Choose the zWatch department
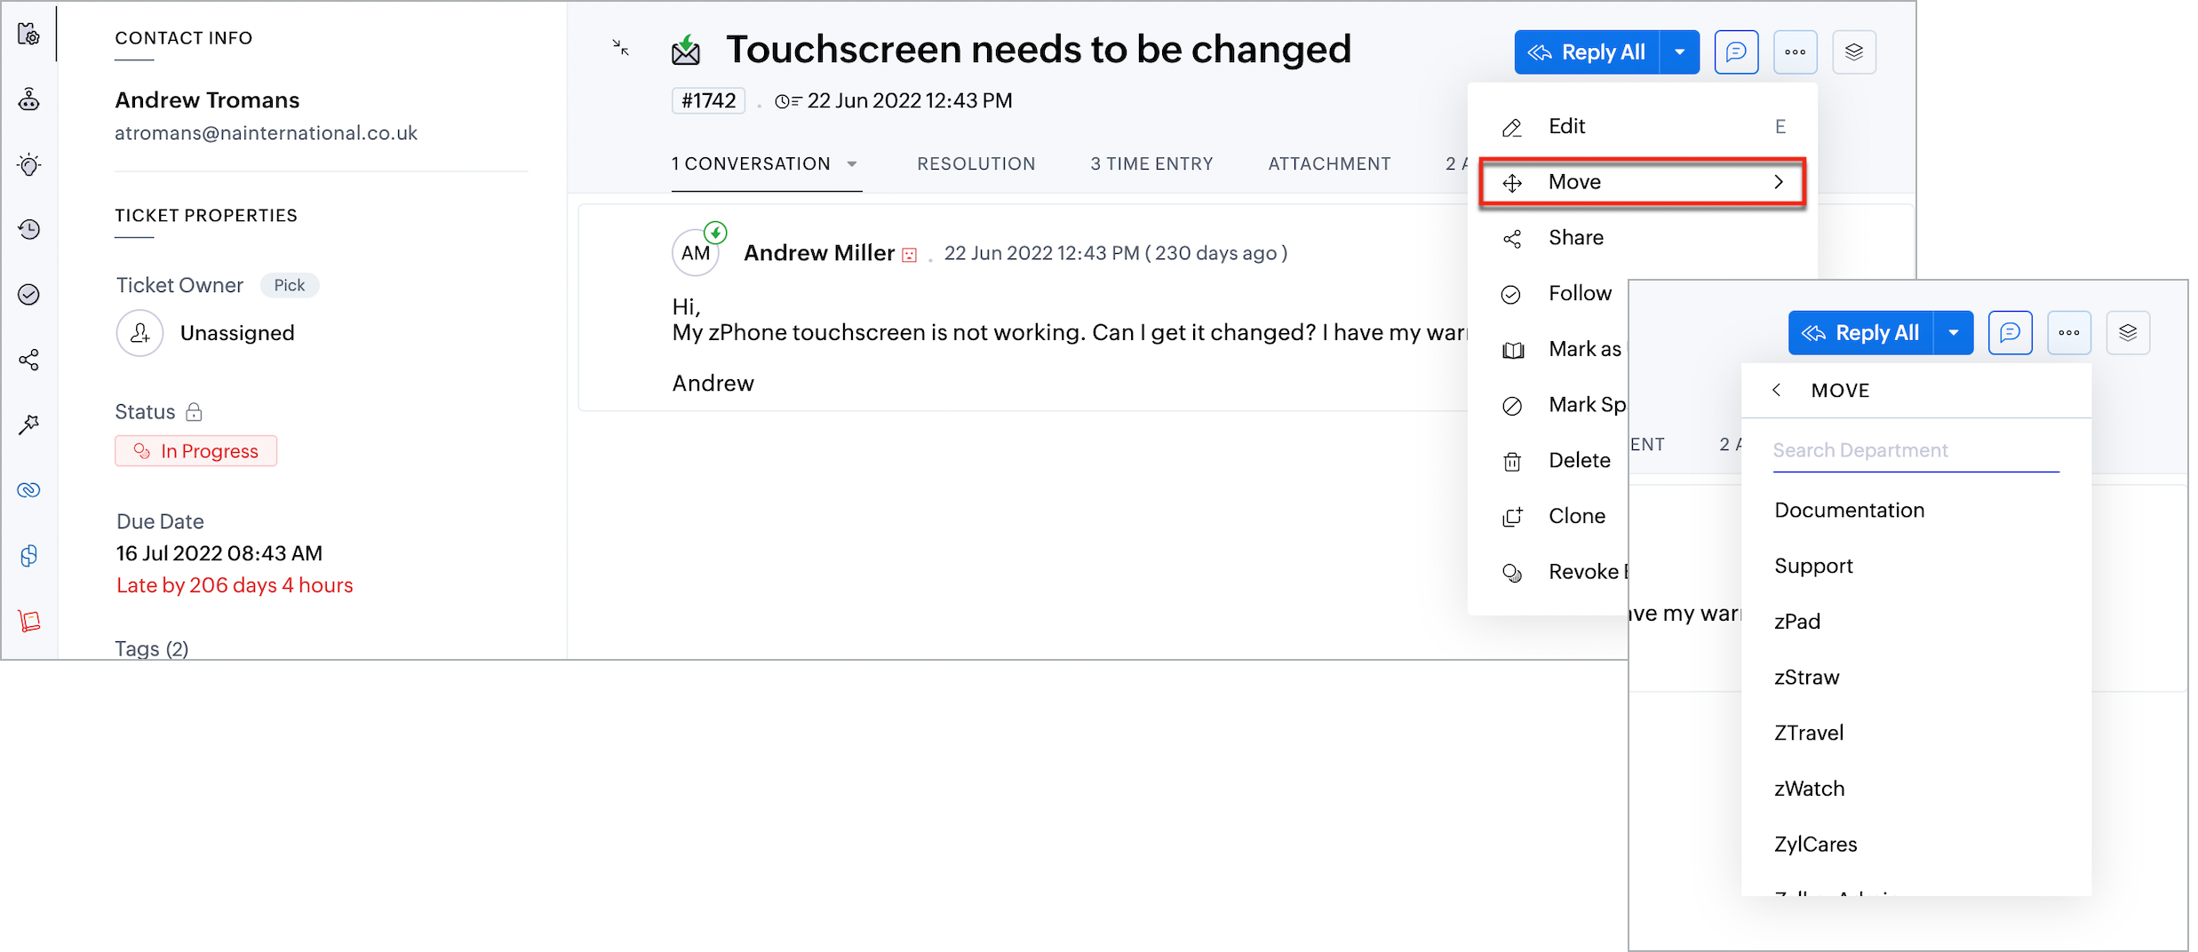 tap(1809, 789)
